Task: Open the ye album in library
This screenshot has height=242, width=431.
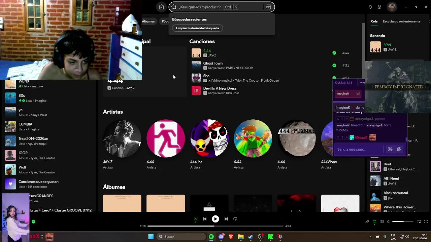Action: (x=49, y=112)
